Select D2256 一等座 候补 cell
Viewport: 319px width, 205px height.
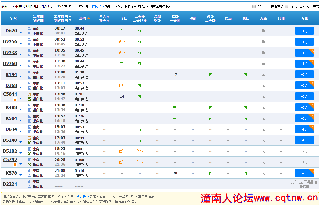click(122, 42)
